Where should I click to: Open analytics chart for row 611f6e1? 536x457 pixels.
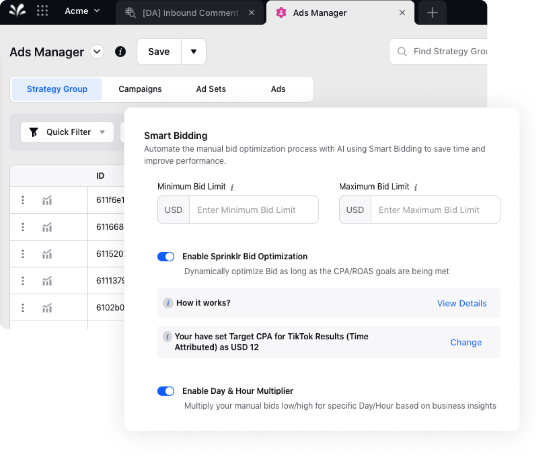(47, 200)
